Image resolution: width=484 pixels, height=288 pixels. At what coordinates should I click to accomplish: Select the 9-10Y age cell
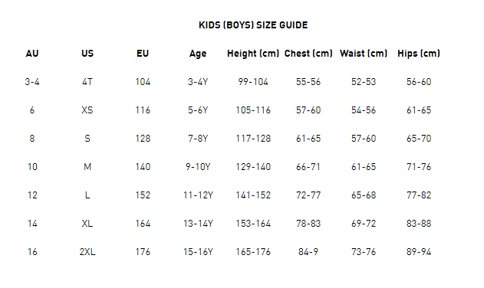click(x=198, y=167)
